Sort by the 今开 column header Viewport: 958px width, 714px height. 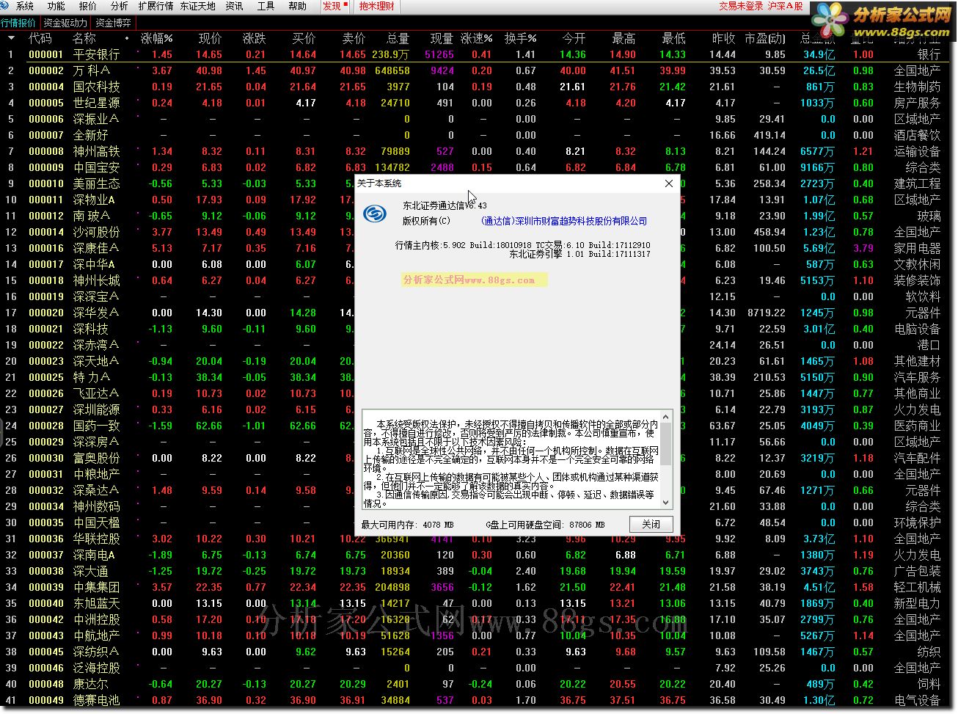pos(574,38)
